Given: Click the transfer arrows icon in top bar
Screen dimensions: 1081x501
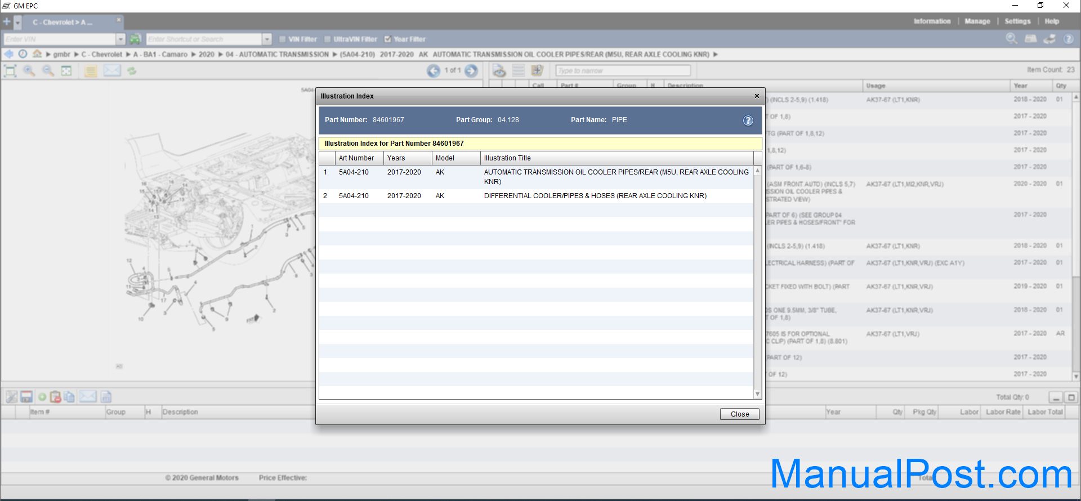Looking at the screenshot, I should tap(1049, 39).
